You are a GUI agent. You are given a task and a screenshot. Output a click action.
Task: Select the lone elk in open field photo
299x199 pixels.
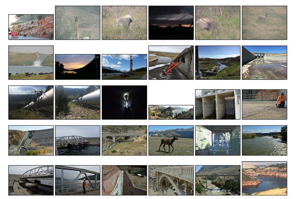pyautogui.click(x=264, y=23)
